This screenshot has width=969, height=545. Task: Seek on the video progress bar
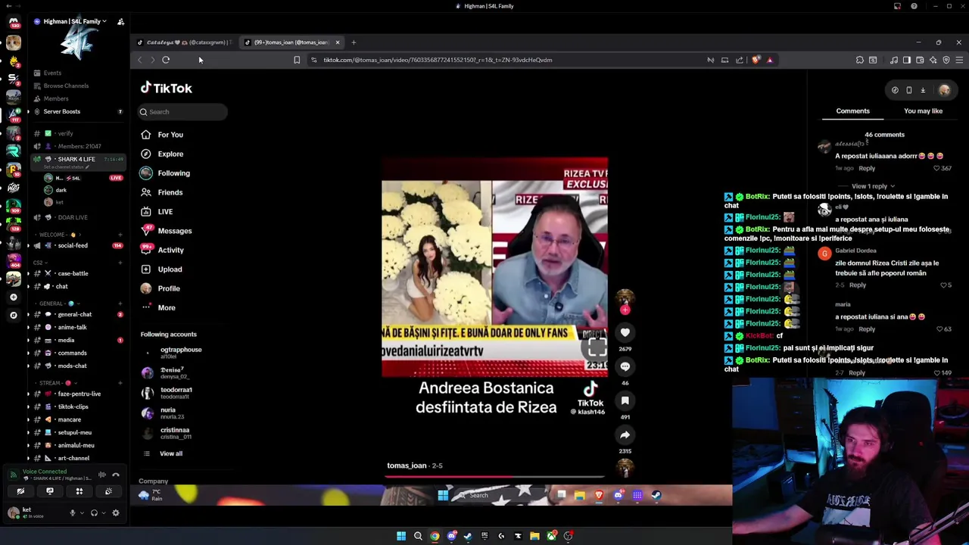[495, 477]
